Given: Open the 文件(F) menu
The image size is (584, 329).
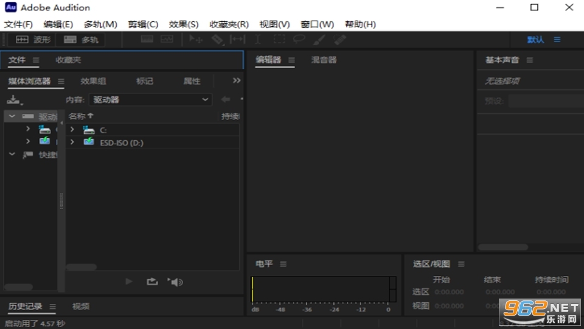Looking at the screenshot, I should coord(18,24).
